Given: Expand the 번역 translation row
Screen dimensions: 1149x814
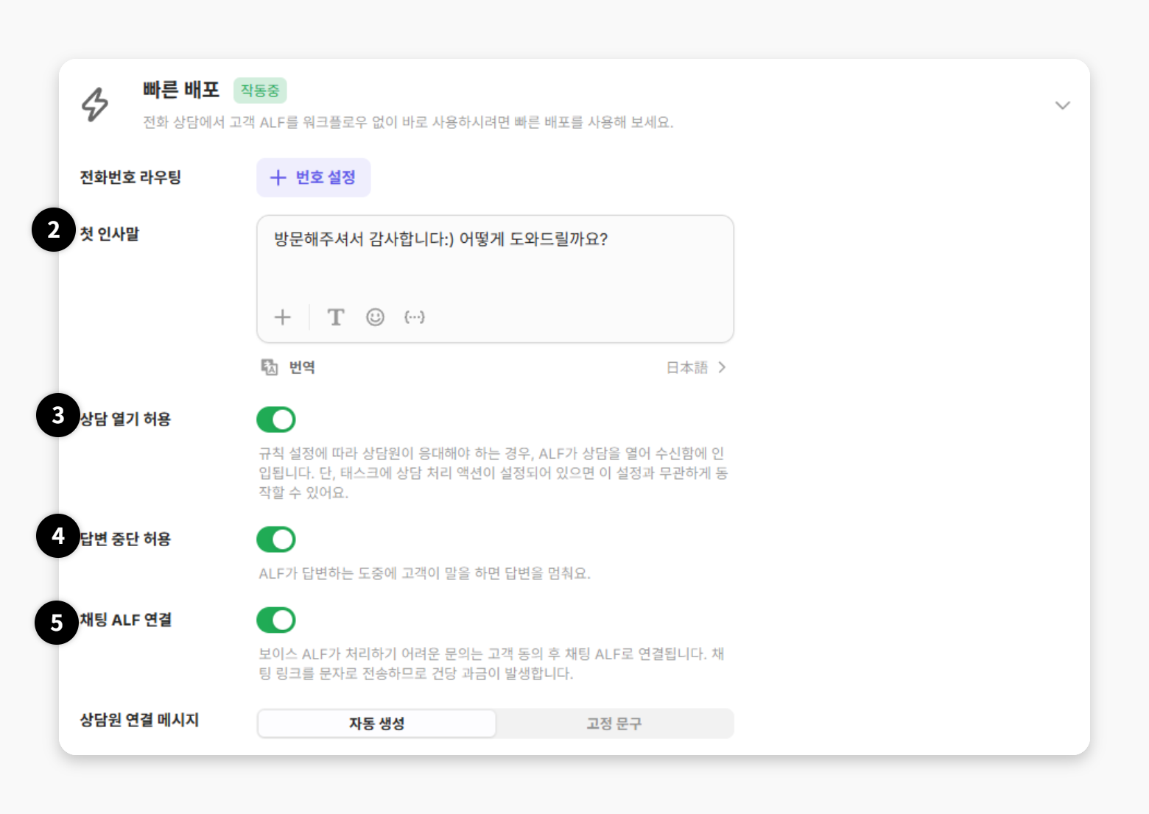Looking at the screenshot, I should (x=302, y=367).
